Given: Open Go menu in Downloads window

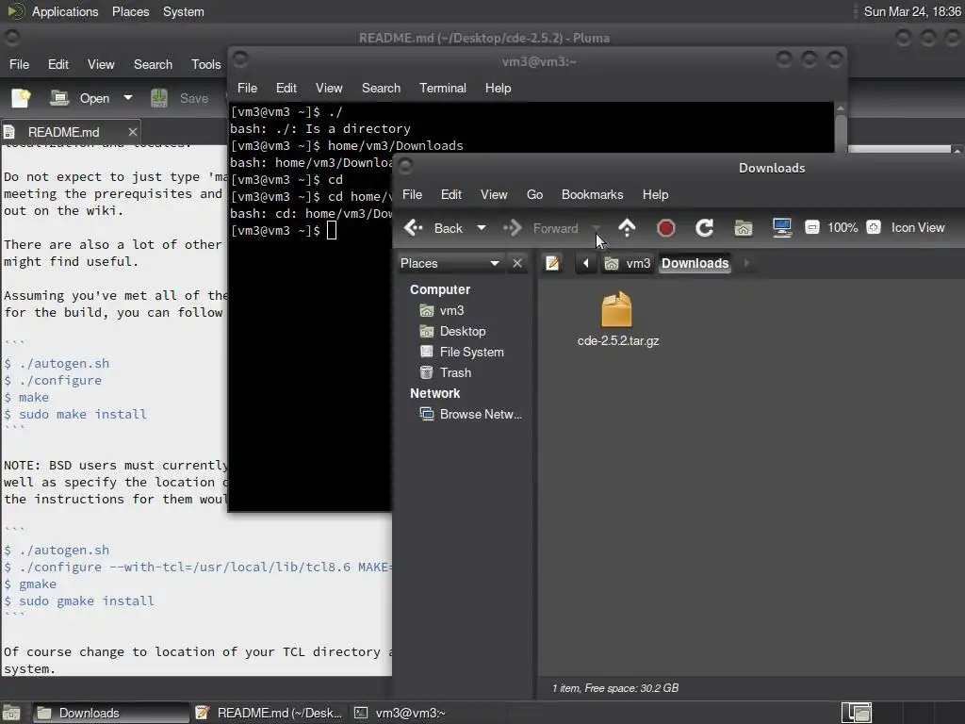Looking at the screenshot, I should tap(535, 194).
